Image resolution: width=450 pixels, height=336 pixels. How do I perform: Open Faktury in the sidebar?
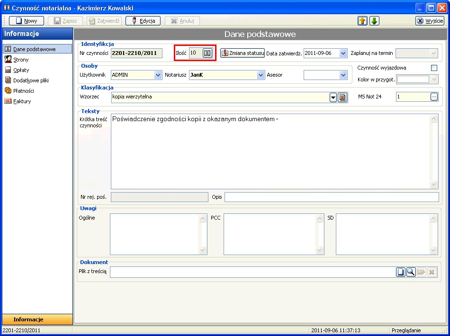(x=22, y=101)
